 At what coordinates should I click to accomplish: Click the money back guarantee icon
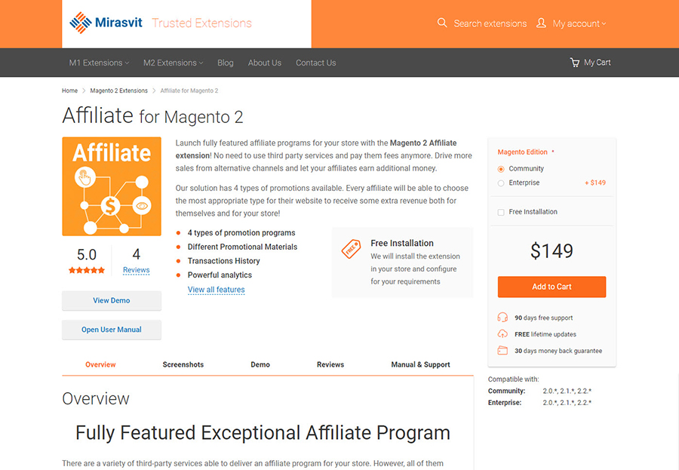coord(502,351)
